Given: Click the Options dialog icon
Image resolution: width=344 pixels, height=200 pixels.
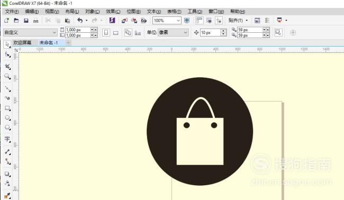Looking at the screenshot, I should pyautogui.click(x=257, y=21).
